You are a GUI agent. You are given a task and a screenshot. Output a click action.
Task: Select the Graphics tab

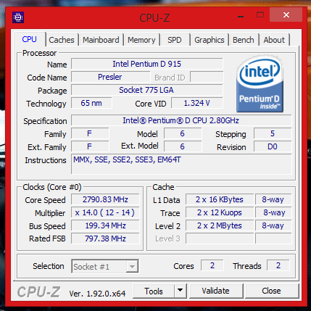click(x=210, y=40)
